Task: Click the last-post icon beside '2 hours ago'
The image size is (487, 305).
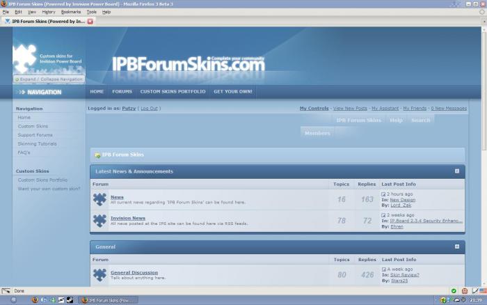Action: click(x=383, y=194)
